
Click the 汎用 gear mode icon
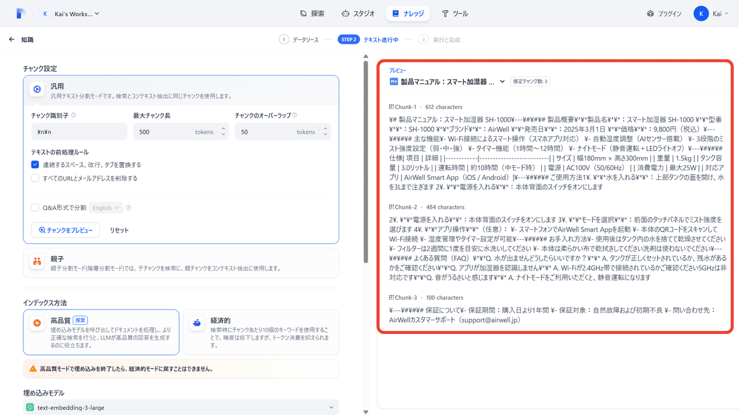click(x=37, y=89)
